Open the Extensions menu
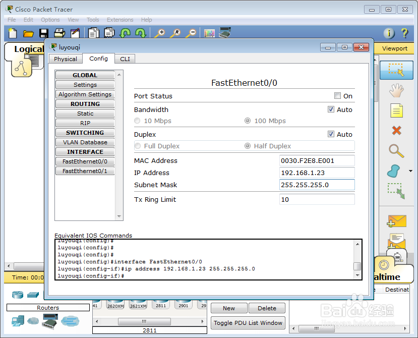 click(120, 20)
